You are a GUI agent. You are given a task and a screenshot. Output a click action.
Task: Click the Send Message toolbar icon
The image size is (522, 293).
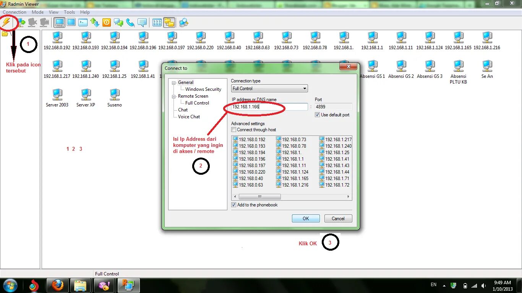pos(142,23)
